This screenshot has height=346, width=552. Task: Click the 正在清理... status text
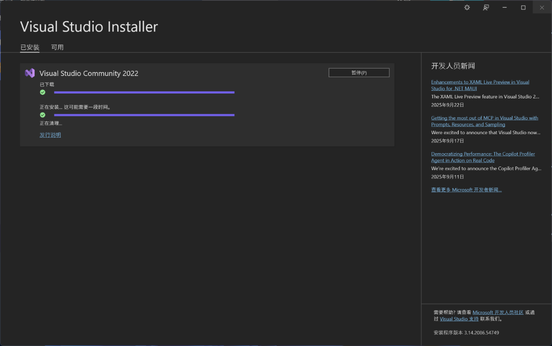51,123
